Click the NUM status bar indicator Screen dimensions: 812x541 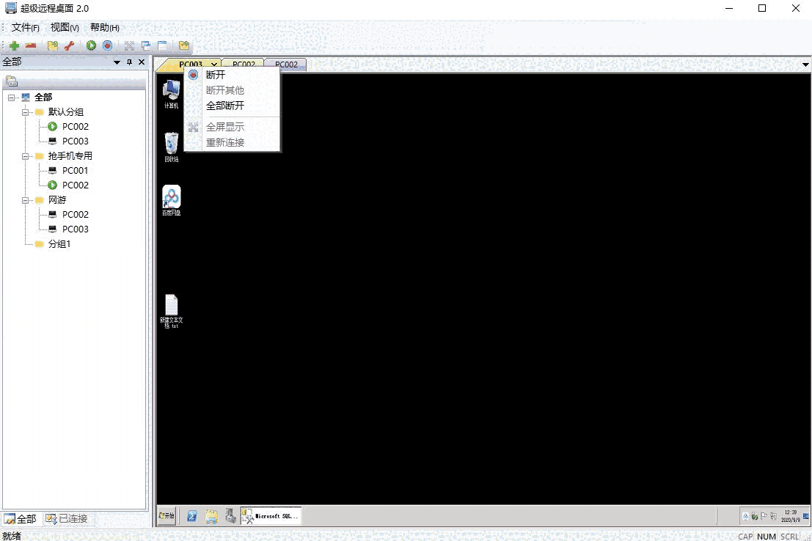click(x=767, y=537)
